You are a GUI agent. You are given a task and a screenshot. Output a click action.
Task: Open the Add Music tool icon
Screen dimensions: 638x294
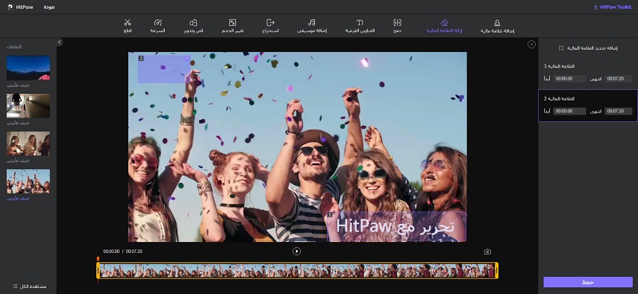pos(312,22)
